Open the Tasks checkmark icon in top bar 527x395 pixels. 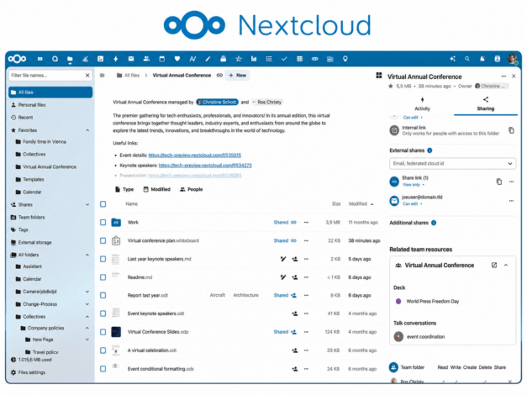tap(284, 59)
